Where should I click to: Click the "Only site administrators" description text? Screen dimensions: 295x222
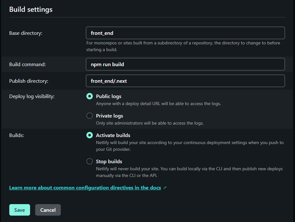[x=150, y=123]
